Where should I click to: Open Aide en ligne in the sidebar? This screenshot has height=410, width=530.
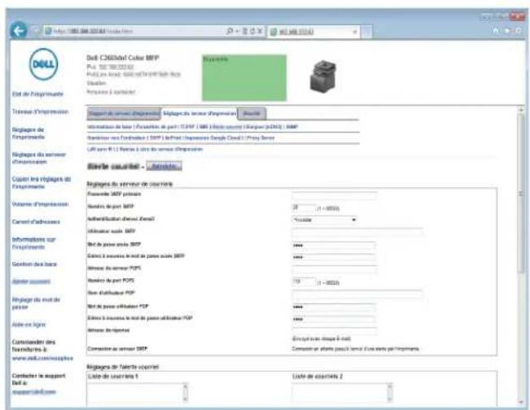tap(28, 325)
